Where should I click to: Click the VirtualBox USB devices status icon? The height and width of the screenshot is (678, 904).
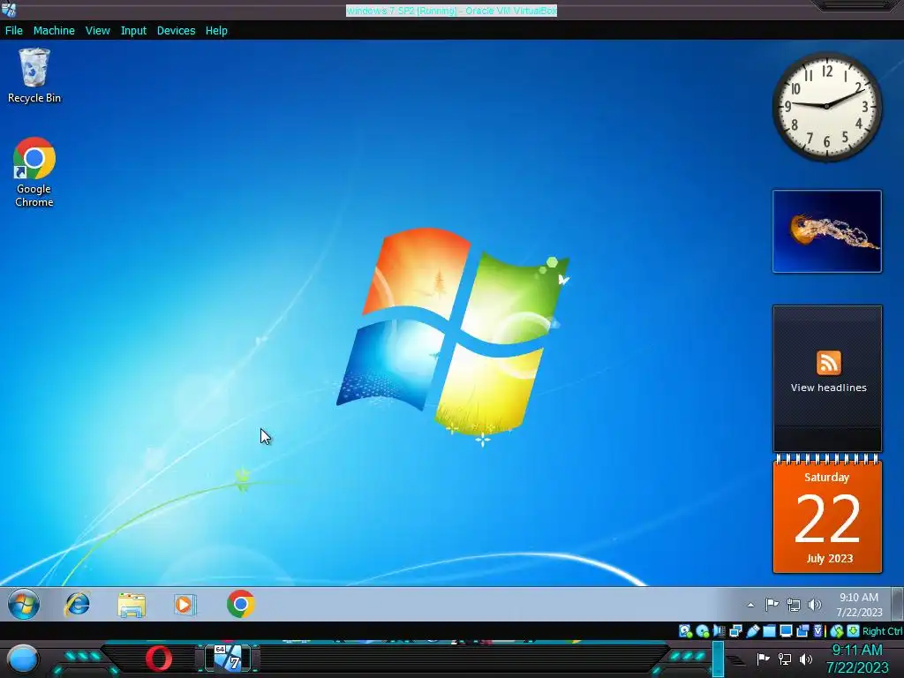click(x=752, y=631)
